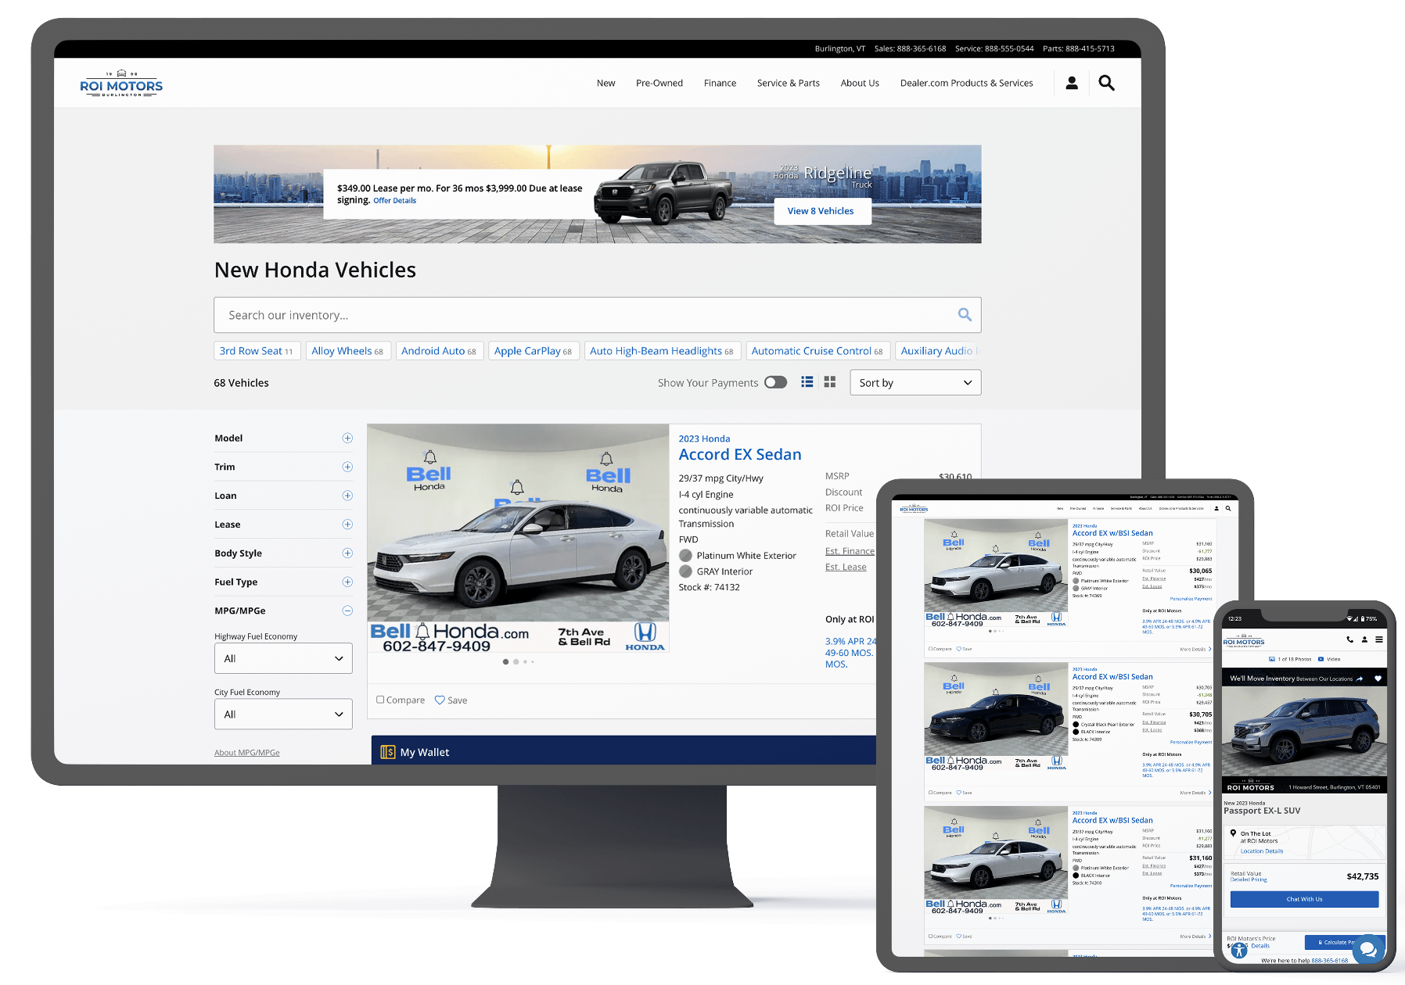The height and width of the screenshot is (985, 1405).
Task: Open the Offer Details link in Ridgeline banner
Action: (394, 201)
